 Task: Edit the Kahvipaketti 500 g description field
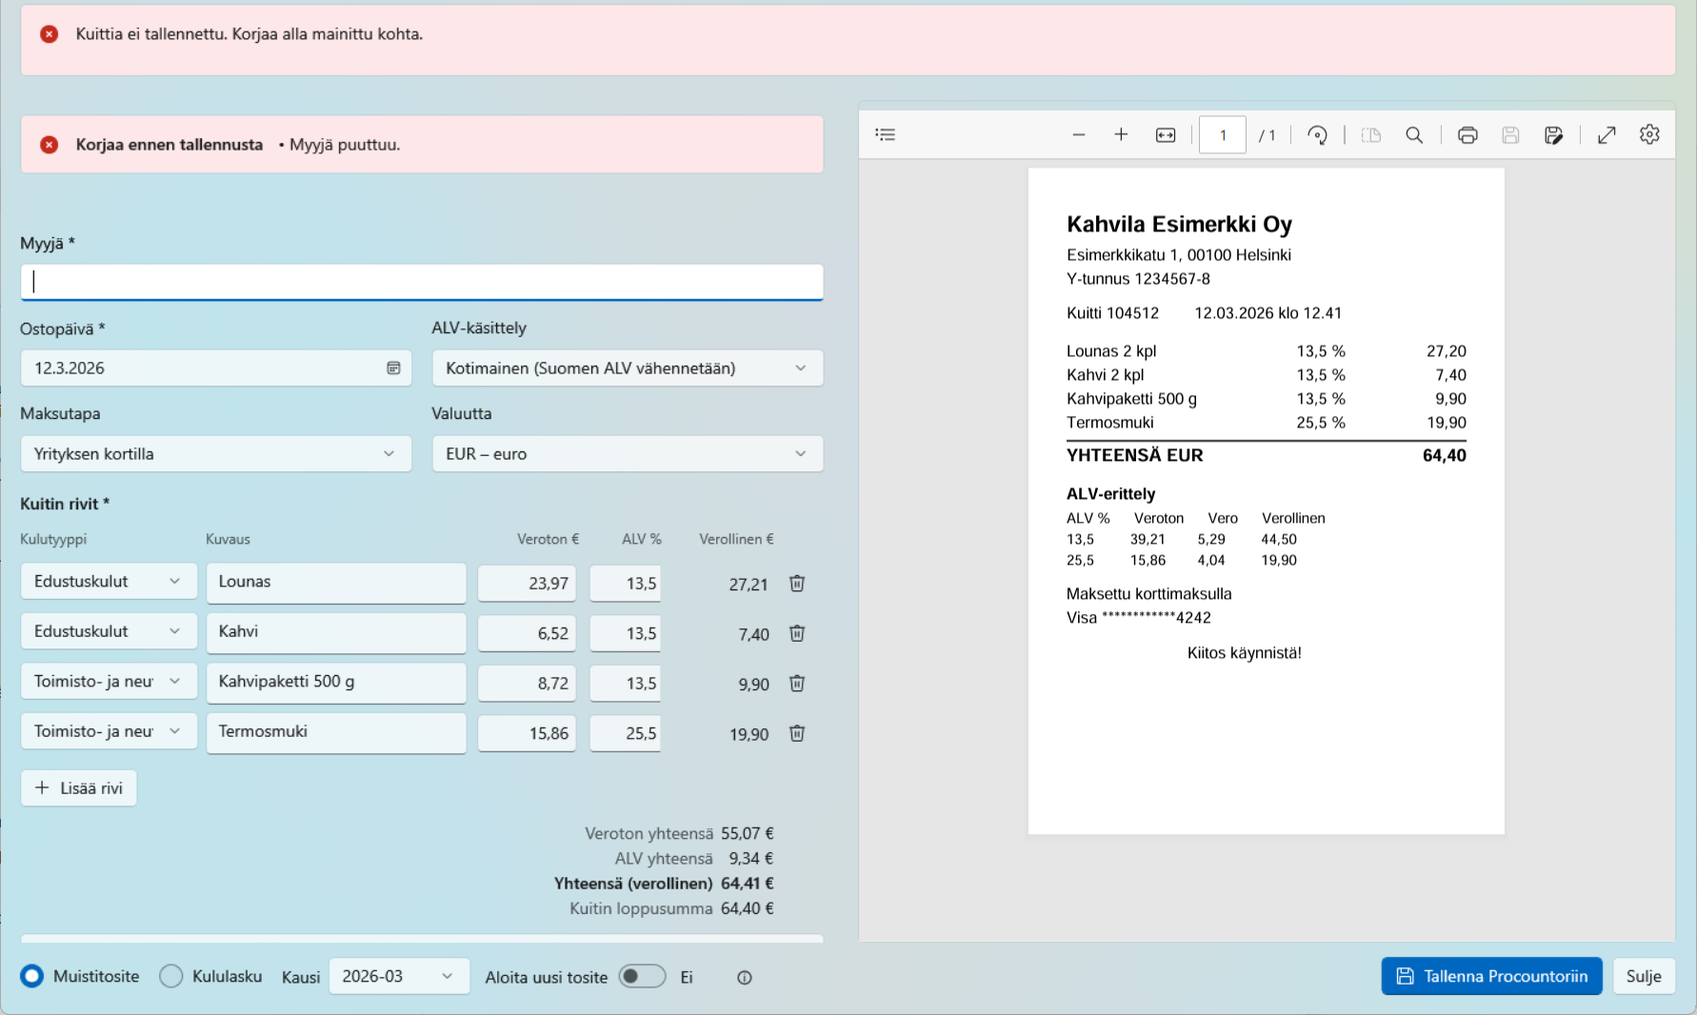pos(336,682)
